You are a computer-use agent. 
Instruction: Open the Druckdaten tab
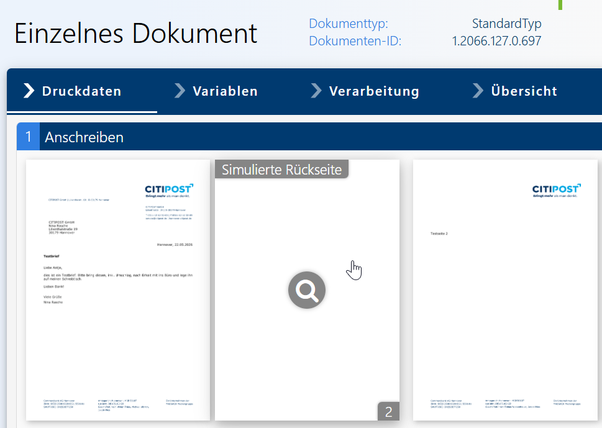click(82, 91)
